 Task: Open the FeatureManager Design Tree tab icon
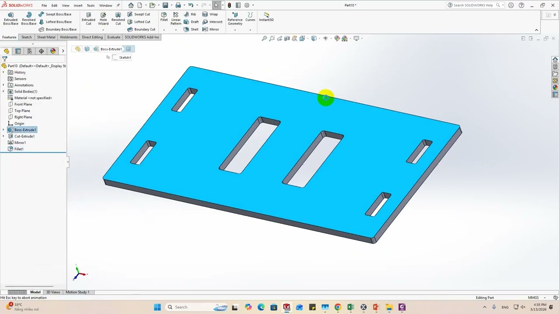pos(7,51)
